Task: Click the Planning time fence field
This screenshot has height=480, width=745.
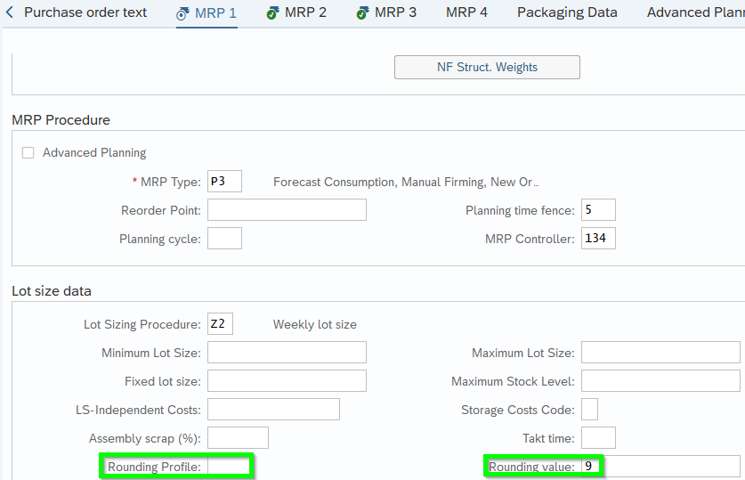Action: [598, 210]
